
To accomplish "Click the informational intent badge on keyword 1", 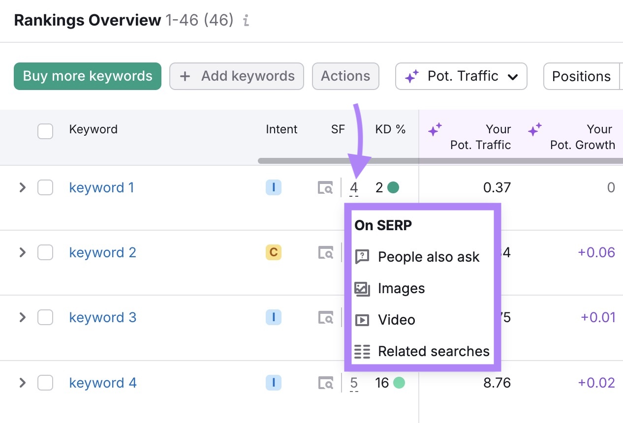I will point(274,187).
